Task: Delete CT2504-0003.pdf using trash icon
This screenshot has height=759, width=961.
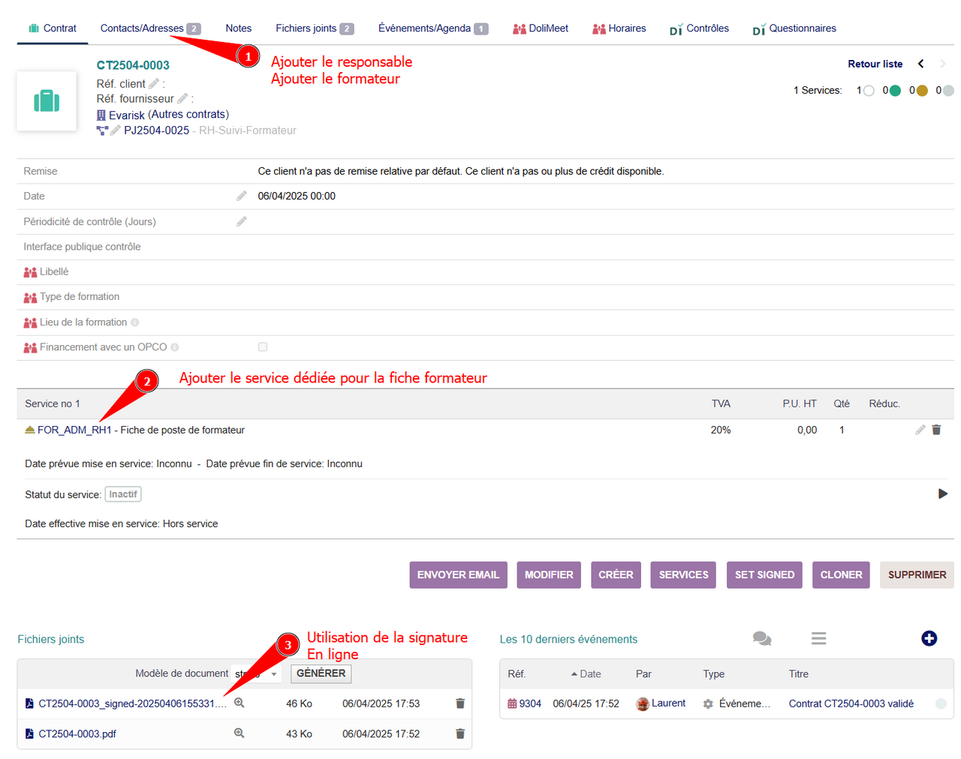Action: coord(459,733)
